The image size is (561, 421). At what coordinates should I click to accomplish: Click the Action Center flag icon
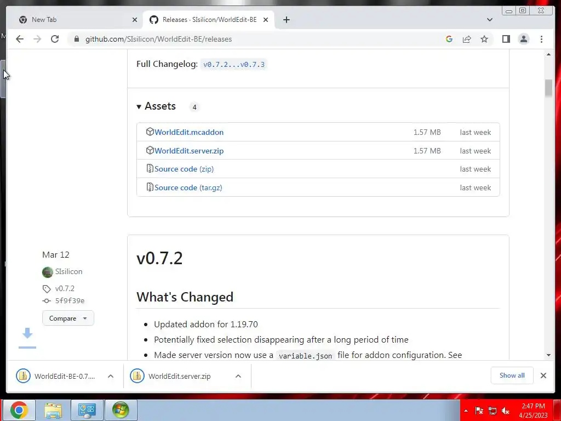click(479, 411)
